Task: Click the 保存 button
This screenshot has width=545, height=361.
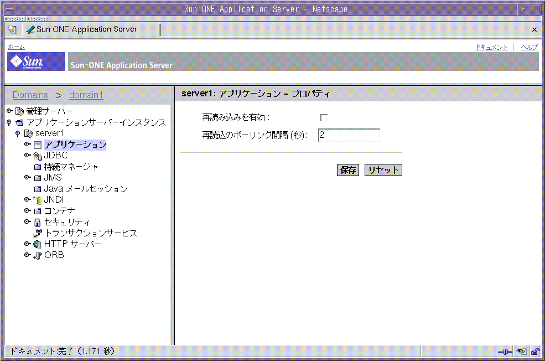Action: [348, 170]
